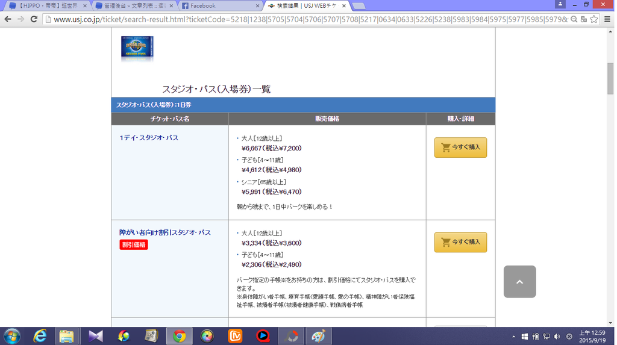The image size is (617, 345).
Task: Close the 管理後台 tab
Action: click(x=171, y=6)
